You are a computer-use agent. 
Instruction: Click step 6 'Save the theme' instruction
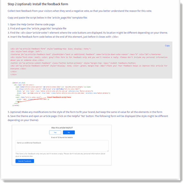pyautogui.click(x=88, y=118)
